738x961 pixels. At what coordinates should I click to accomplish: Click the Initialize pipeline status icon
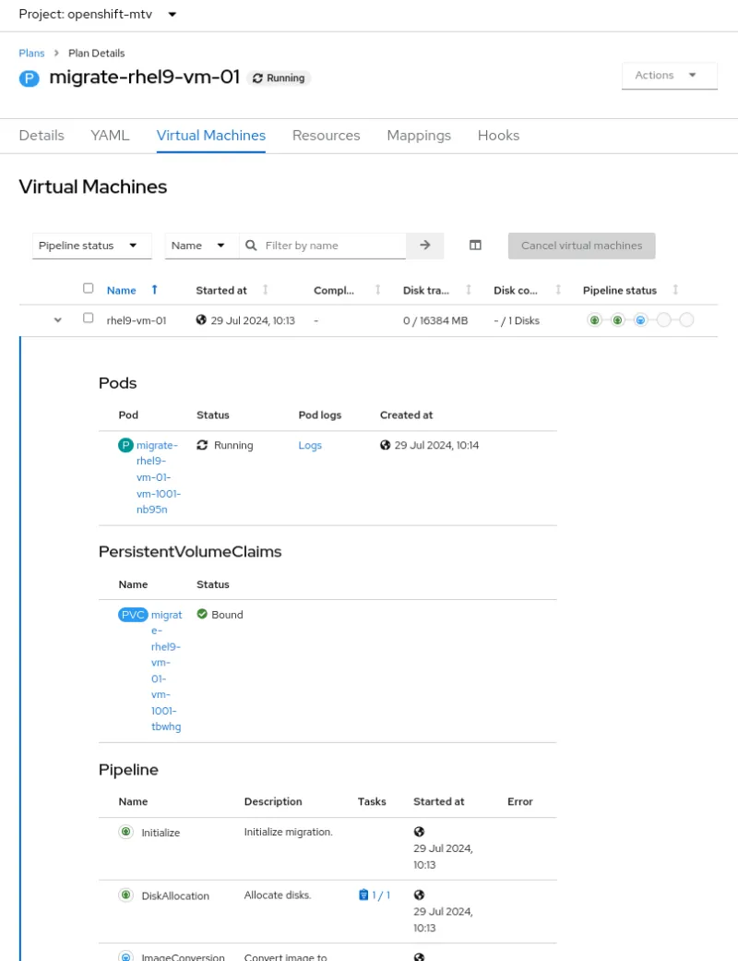point(126,831)
